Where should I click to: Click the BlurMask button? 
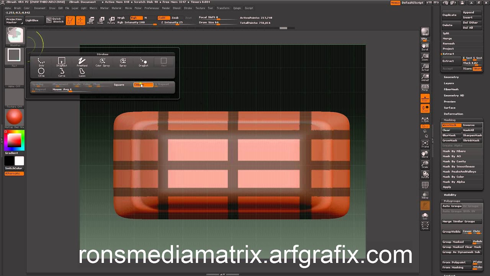point(451,135)
